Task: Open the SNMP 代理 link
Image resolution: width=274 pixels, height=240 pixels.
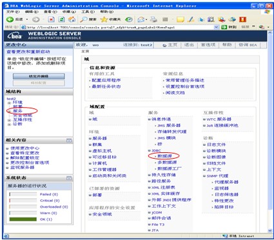Action: [x=217, y=176]
